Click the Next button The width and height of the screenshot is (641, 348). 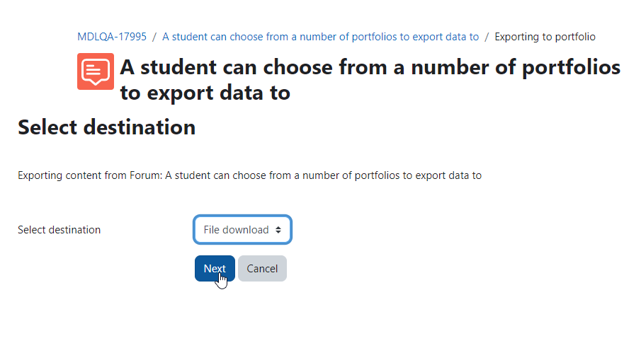(215, 268)
